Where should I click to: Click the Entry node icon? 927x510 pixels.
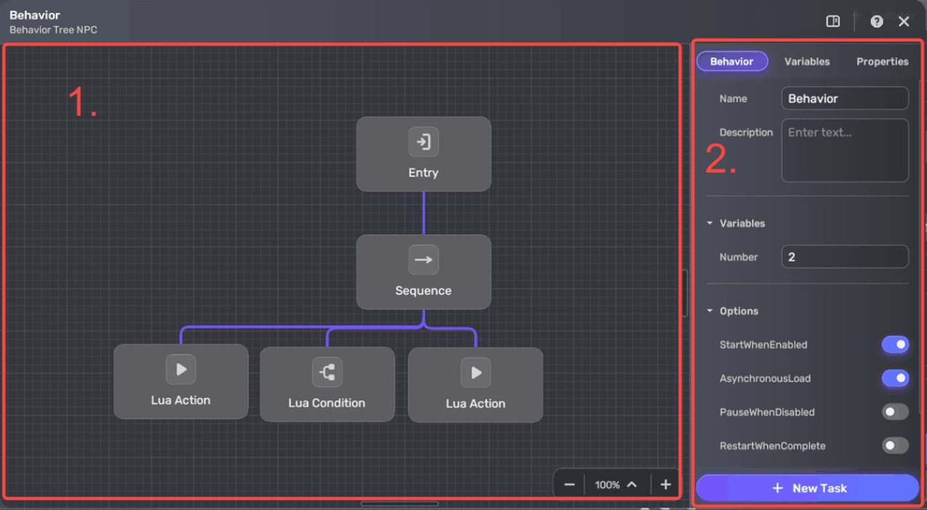[x=423, y=142]
